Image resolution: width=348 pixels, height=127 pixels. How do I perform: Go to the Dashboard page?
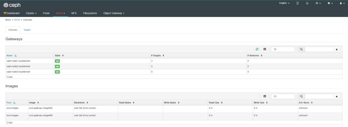pos(12,13)
